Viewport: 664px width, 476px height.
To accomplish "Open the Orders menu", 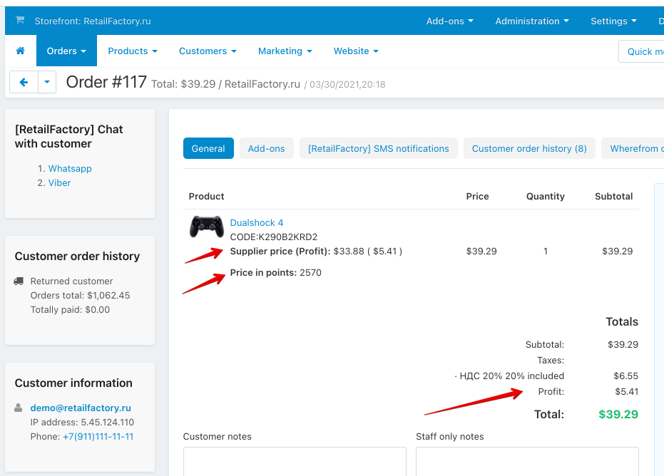I will [66, 51].
